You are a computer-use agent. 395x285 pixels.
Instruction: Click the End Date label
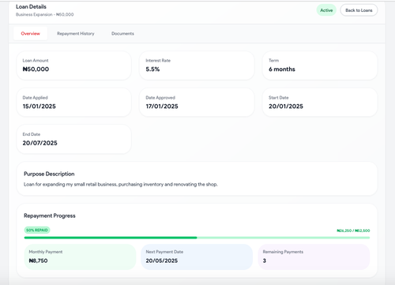32,134
